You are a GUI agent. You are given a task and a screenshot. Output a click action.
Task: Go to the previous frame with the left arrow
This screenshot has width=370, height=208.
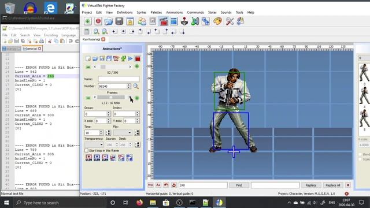95,97
